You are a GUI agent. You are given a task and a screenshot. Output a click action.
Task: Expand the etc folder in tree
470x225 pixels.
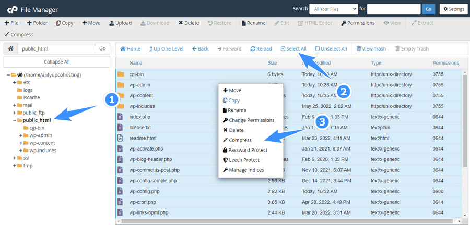pos(15,83)
